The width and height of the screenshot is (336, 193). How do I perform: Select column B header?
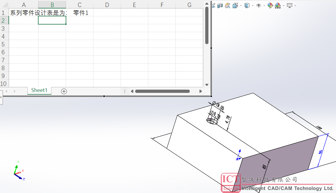[52, 5]
